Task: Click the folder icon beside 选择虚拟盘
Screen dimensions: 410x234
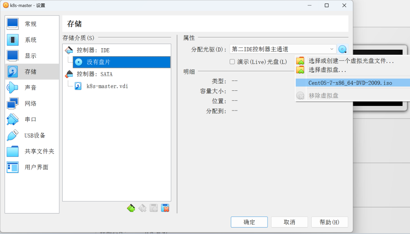Action: [300, 70]
